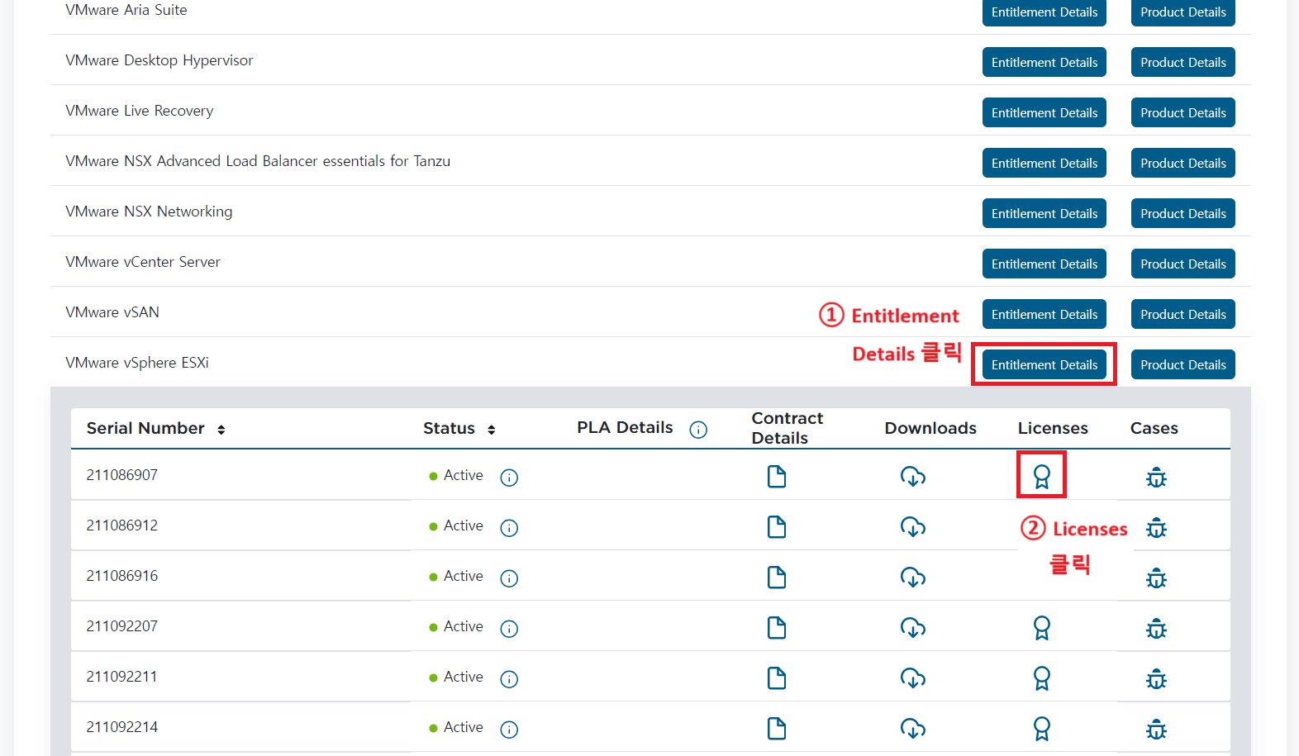The height and width of the screenshot is (756, 1299).
Task: Click status info icon for serial 211086907
Action: (509, 478)
